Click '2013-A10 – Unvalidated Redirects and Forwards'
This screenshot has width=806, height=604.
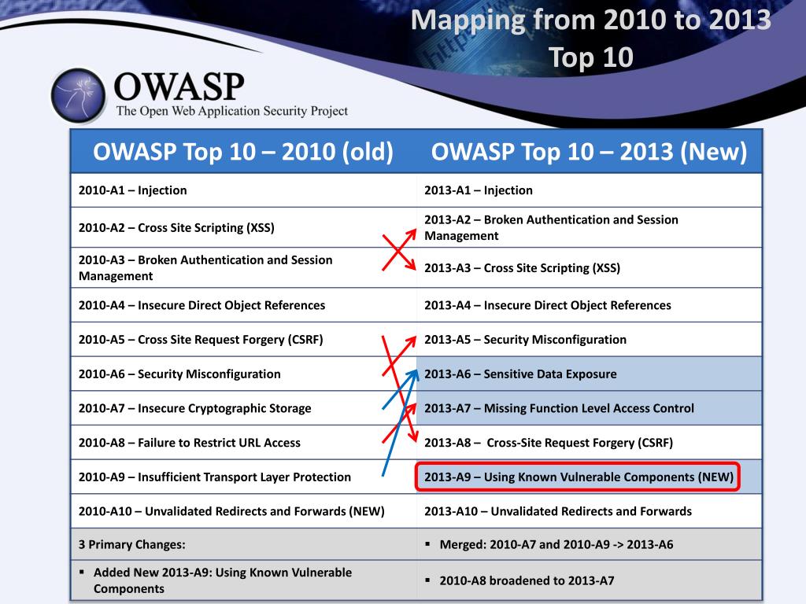558,511
